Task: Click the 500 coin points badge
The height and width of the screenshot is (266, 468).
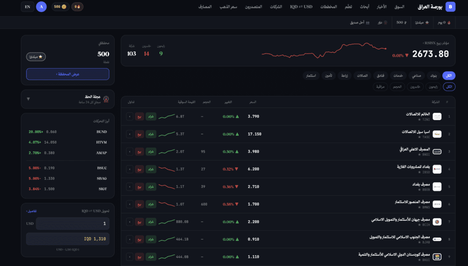Action: [60, 6]
